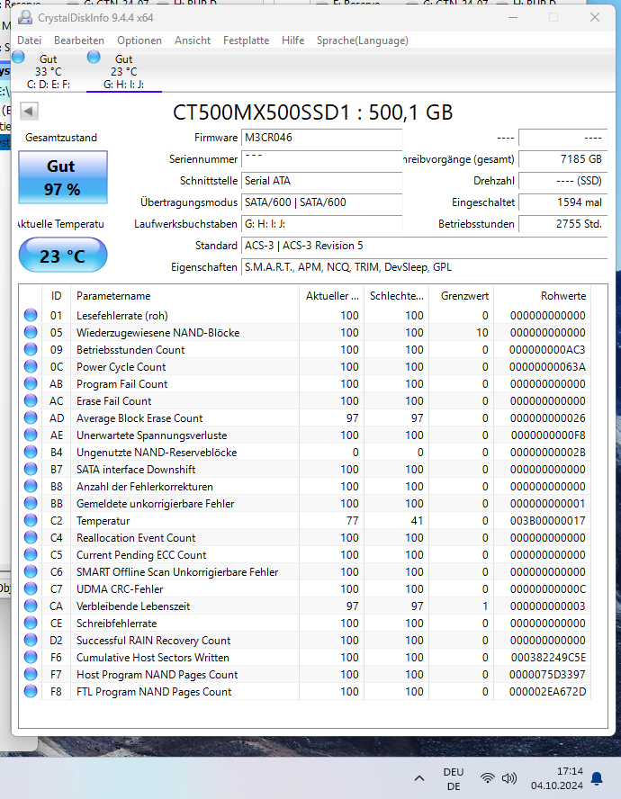
Task: Click the Betriebsstunden value 2755 Std.
Action: 562,224
